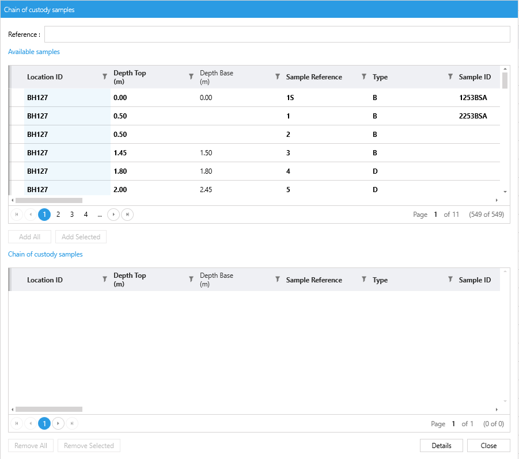Screen dimensions: 519x459
Task: Filter Depth Base column in Chain of custody grid
Action: tap(278, 280)
